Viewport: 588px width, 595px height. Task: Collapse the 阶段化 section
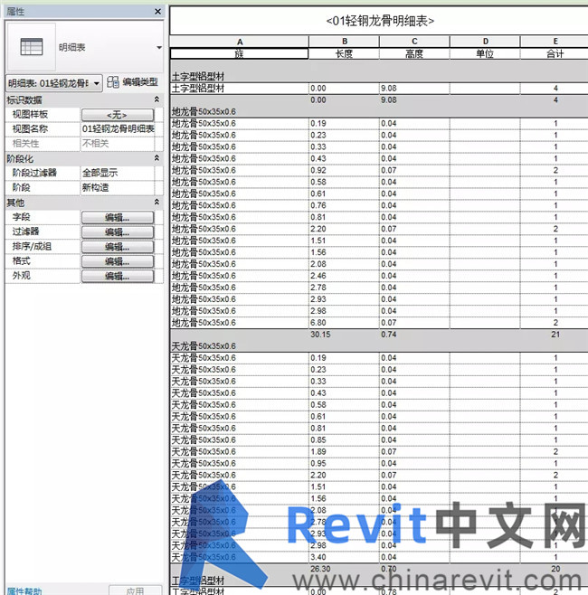156,158
